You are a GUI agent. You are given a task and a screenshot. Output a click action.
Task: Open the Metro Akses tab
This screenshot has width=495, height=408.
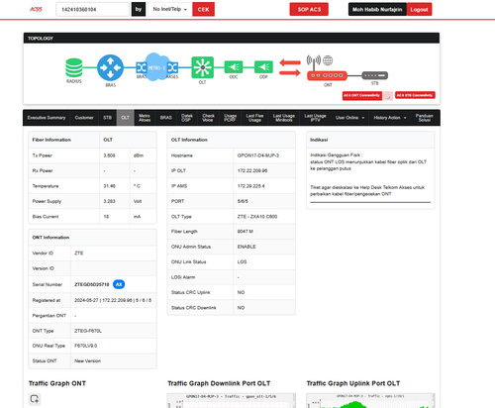click(145, 118)
